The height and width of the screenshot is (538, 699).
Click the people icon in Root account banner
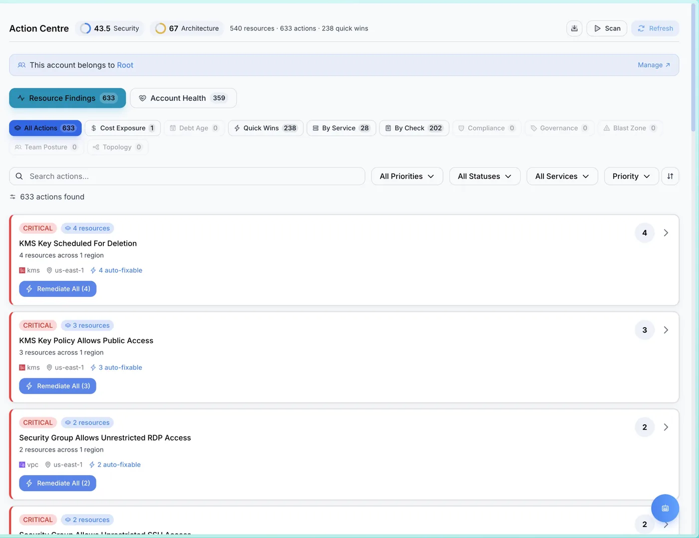[21, 65]
